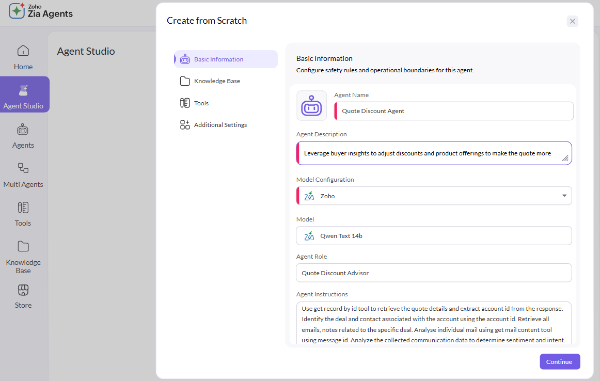
Task: Click the 'Configure safety rules' subtitle text
Action: click(x=385, y=70)
